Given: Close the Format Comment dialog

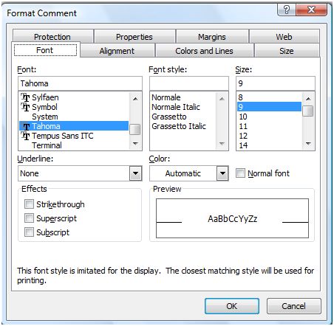Looking at the screenshot, I should (311, 10).
